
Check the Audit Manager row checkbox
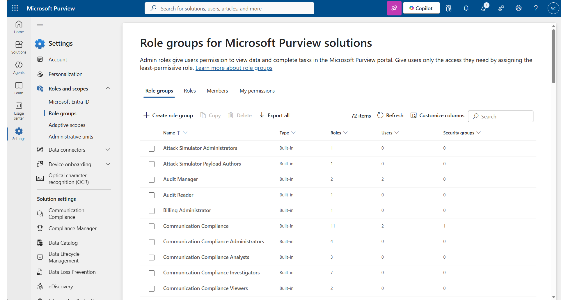point(152,180)
